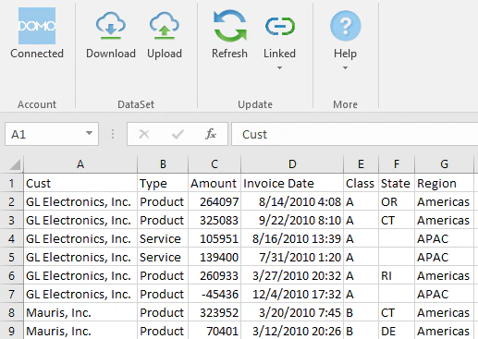Image resolution: width=478 pixels, height=339 pixels.
Task: Click the Domo Connected account icon
Action: click(x=37, y=26)
